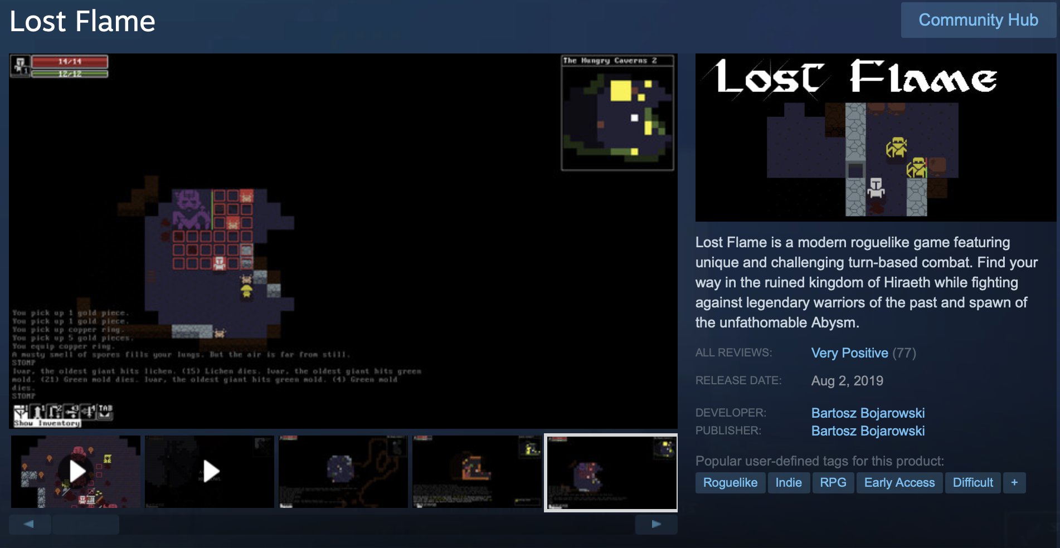Click the Popular user-defined tags heading
The image size is (1060, 548).
pyautogui.click(x=819, y=461)
